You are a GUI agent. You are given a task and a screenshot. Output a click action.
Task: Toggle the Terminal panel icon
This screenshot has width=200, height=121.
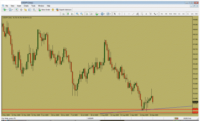pyautogui.click(x=30, y=10)
